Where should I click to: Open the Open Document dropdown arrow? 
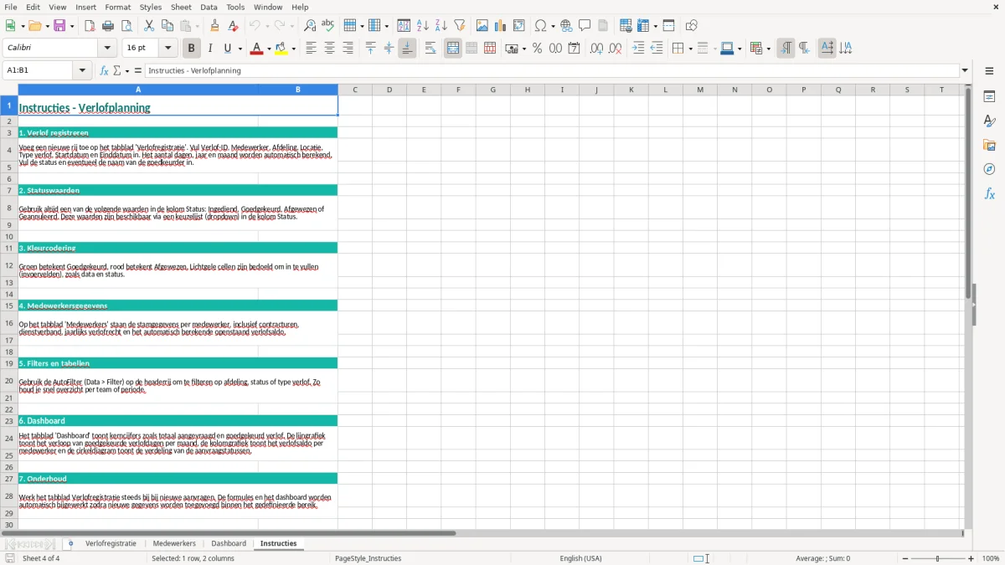(46, 26)
